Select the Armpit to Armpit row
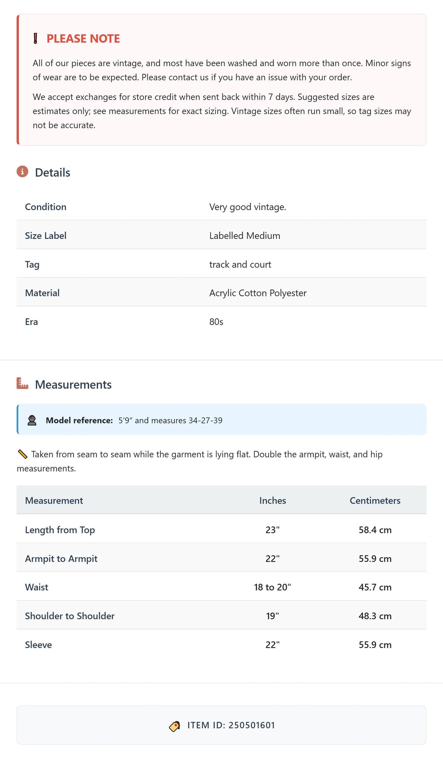The height and width of the screenshot is (759, 443). tap(221, 559)
